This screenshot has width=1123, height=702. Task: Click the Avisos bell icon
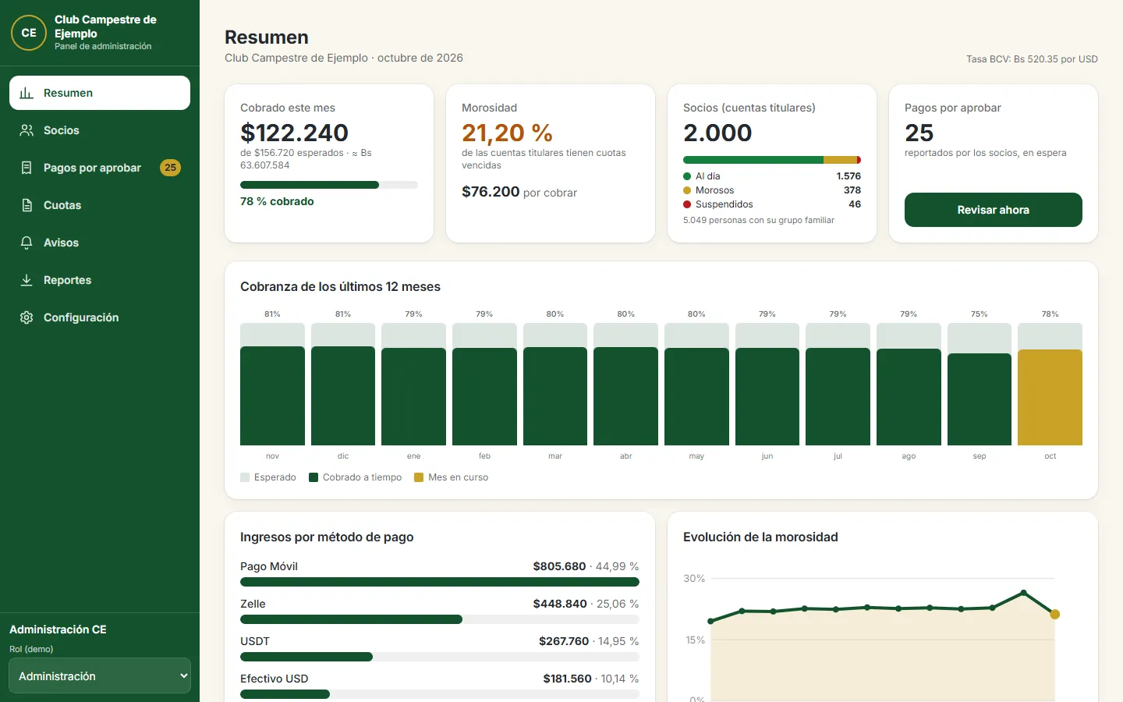[x=27, y=243]
